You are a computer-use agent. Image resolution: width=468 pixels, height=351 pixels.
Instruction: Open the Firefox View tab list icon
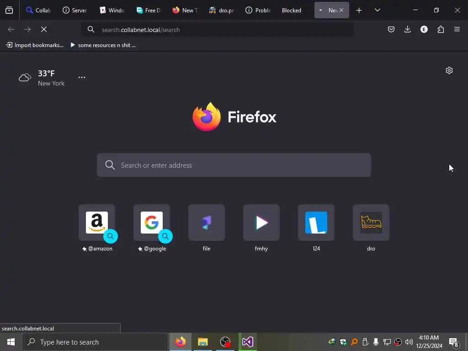(9, 11)
